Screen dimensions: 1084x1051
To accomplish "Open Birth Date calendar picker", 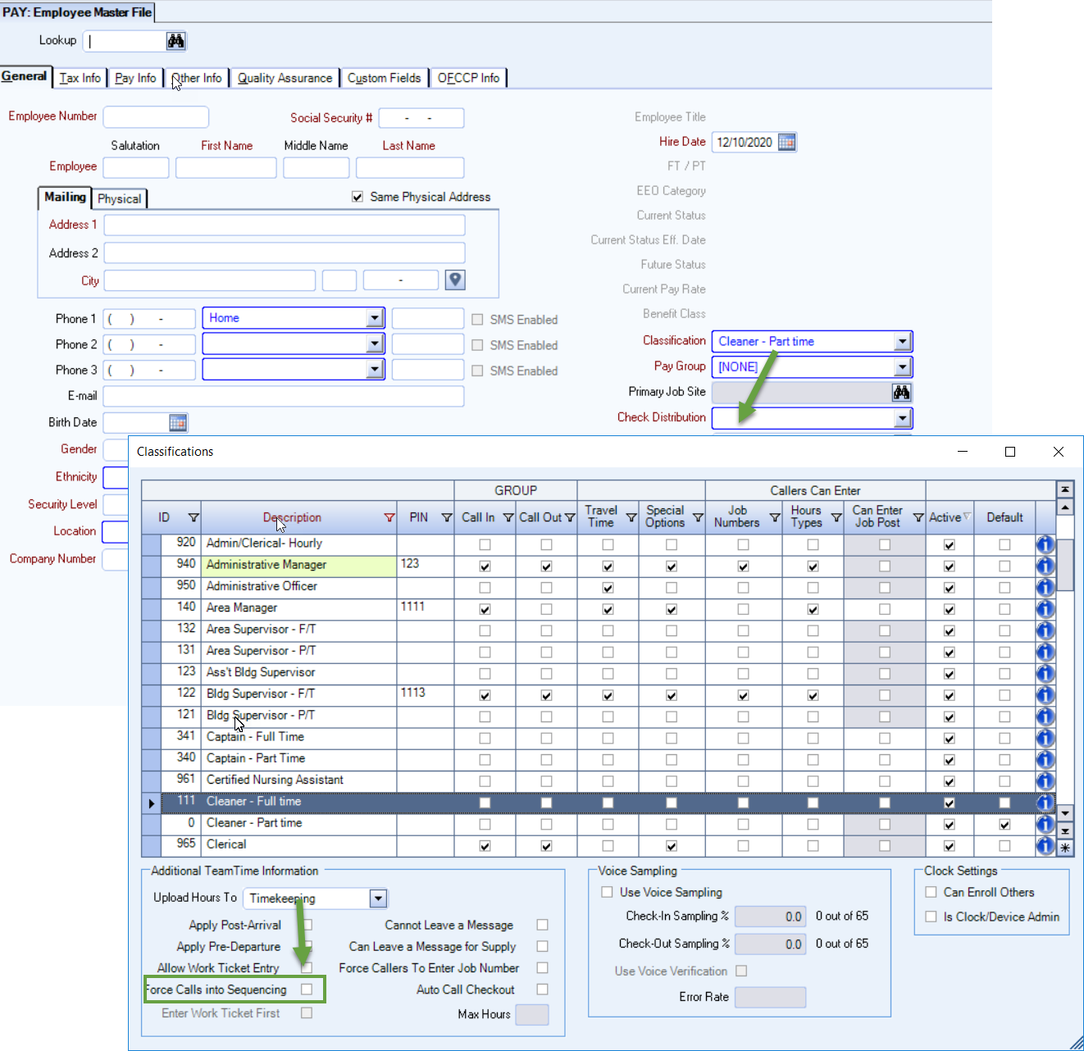I will [x=178, y=423].
